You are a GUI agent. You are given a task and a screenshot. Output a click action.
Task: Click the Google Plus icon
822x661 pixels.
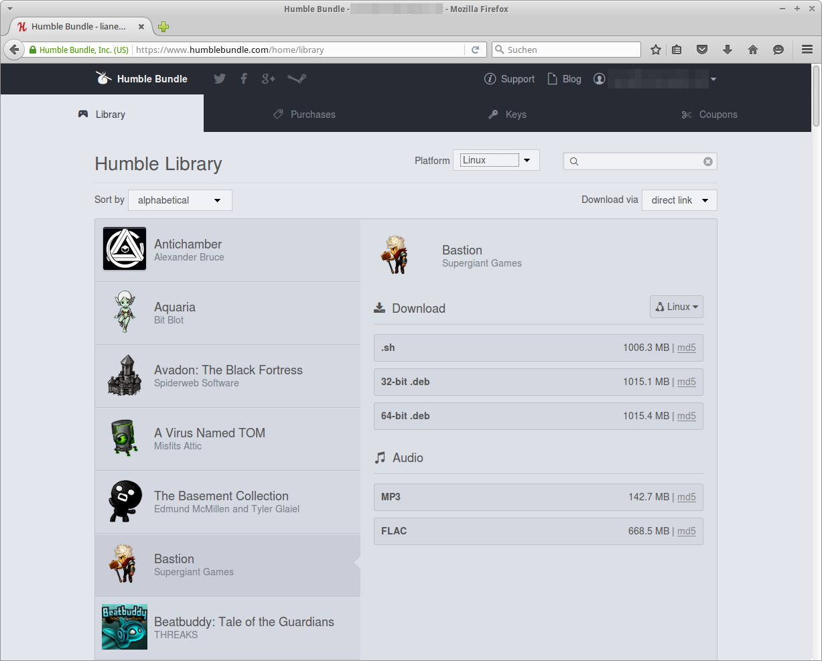coord(269,79)
